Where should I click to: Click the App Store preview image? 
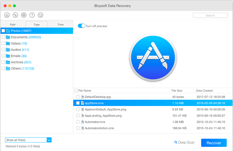click(153, 57)
